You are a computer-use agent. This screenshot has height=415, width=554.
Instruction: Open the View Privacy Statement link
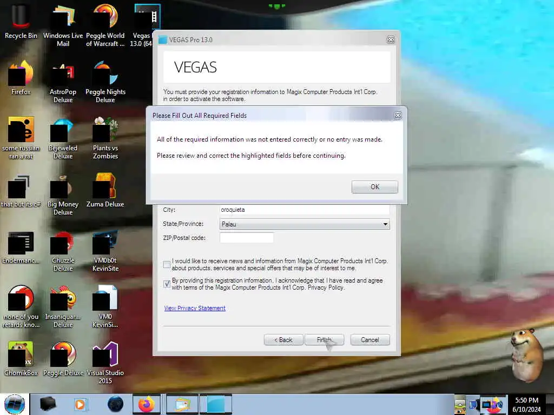click(x=195, y=308)
